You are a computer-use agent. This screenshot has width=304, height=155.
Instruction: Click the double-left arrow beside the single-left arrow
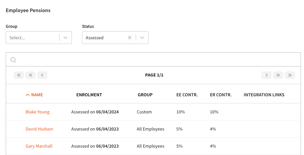(31, 75)
